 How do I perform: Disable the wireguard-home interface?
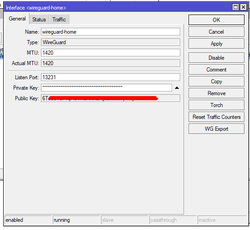click(x=216, y=57)
